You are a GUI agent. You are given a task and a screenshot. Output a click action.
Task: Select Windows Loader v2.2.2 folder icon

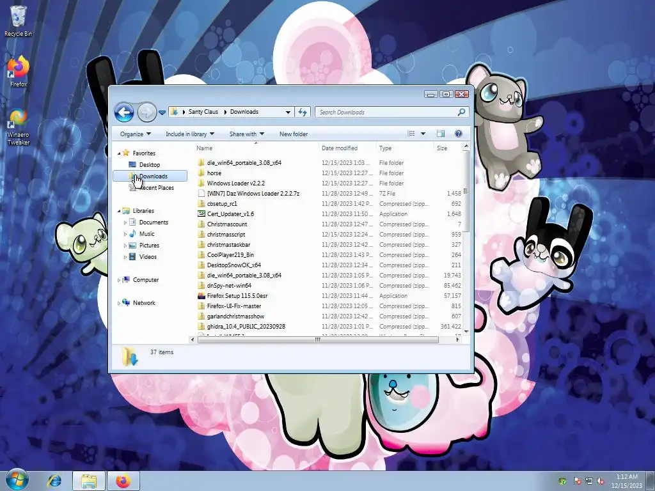pyautogui.click(x=201, y=183)
